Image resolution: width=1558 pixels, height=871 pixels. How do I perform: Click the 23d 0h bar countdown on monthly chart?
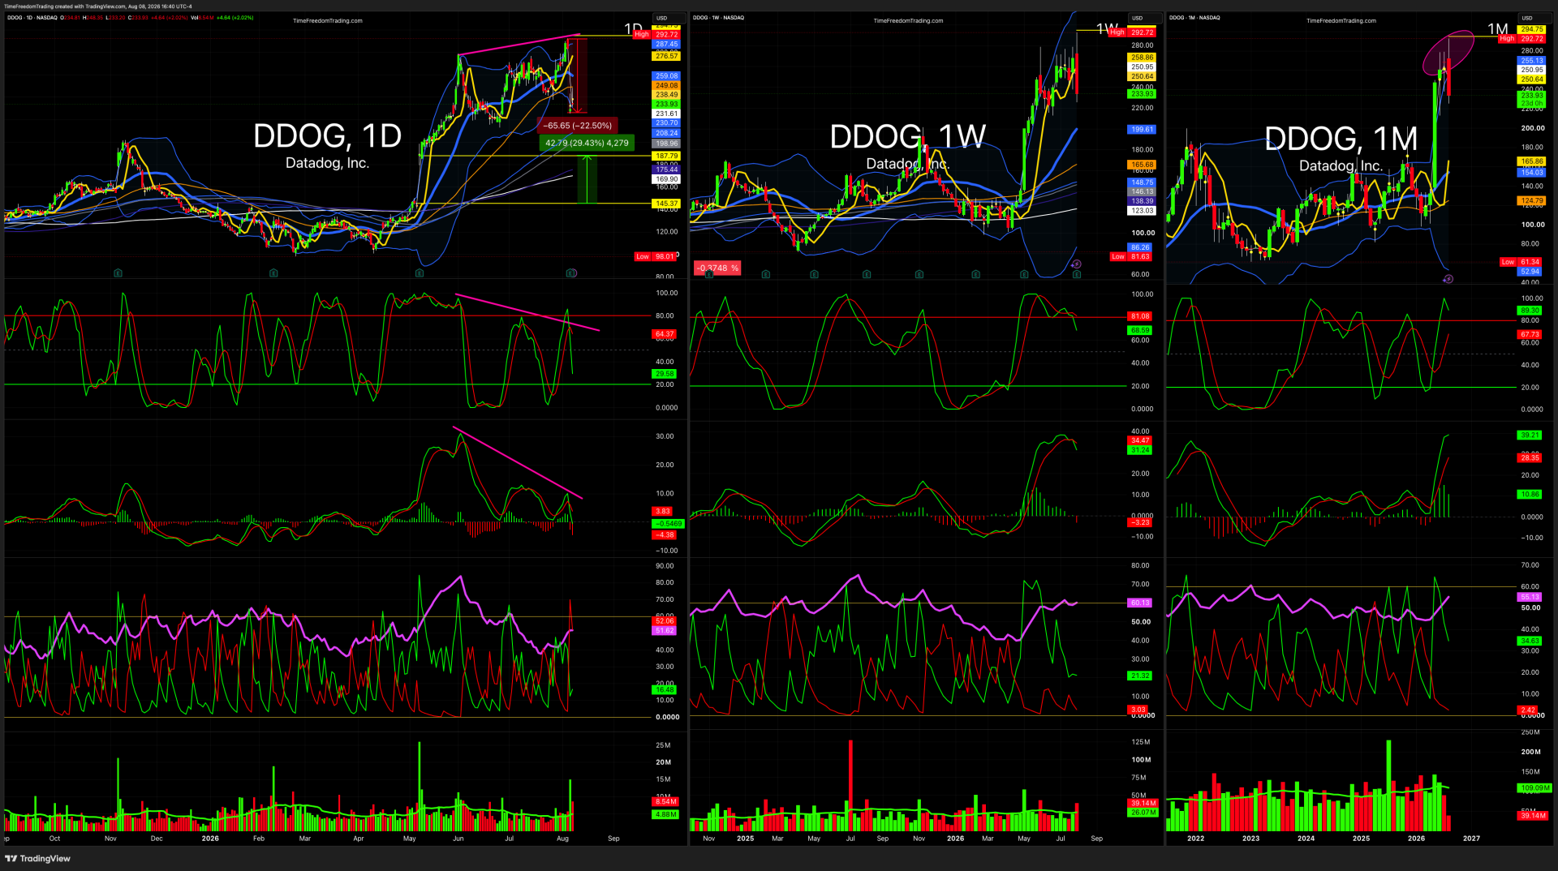(1532, 103)
